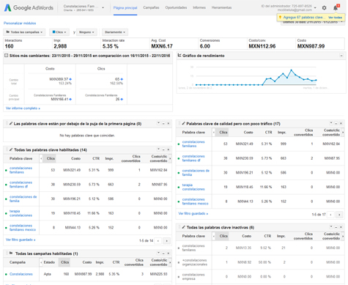Close the 'por debajo de la puja' keywords module
Screen dimensions: 348x285
click(x=169, y=123)
